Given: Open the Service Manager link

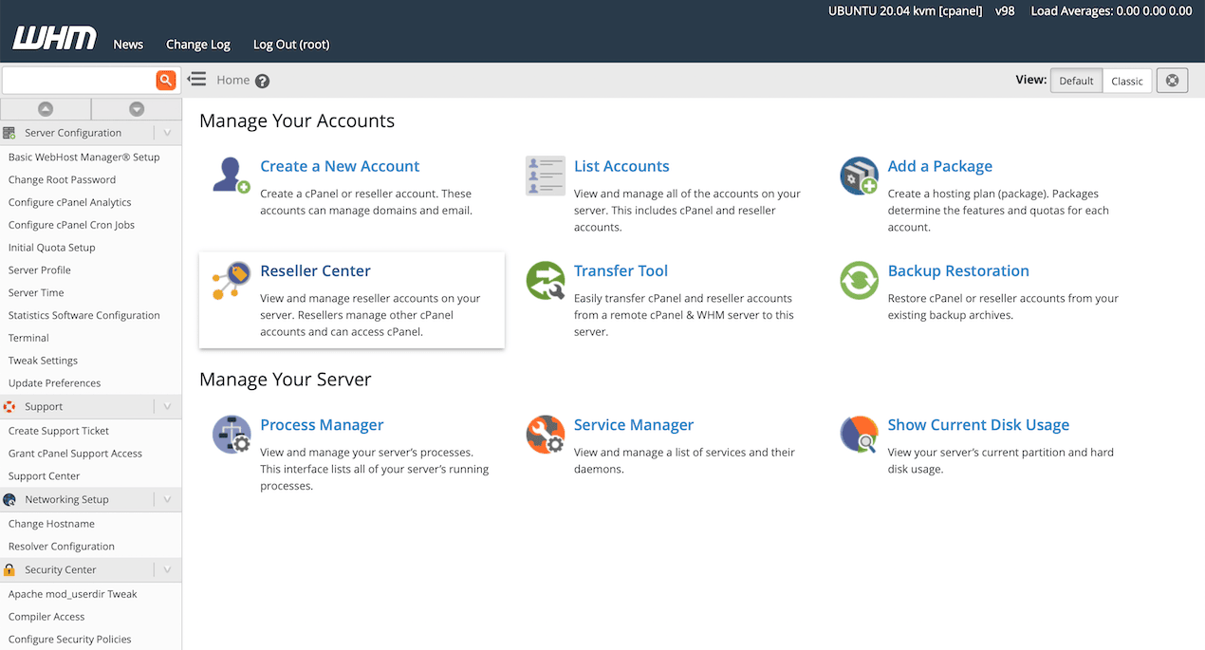Looking at the screenshot, I should pos(634,425).
